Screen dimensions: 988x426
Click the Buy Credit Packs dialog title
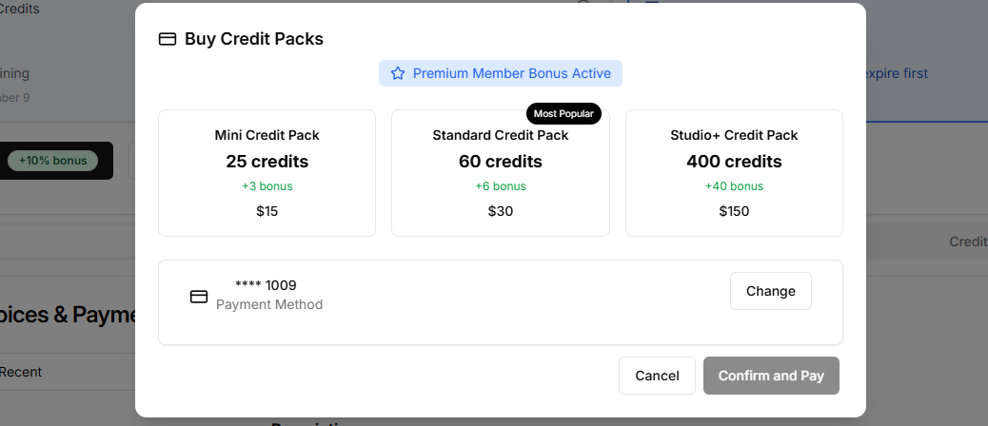[x=253, y=39]
